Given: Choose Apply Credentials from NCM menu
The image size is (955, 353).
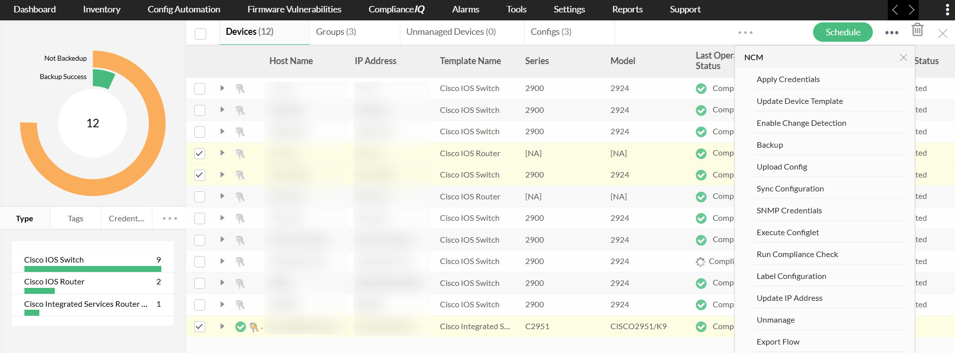Looking at the screenshot, I should pyautogui.click(x=788, y=80).
